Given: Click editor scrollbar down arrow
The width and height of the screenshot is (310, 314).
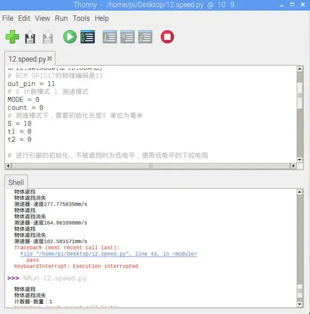Looking at the screenshot, I should point(300,160).
